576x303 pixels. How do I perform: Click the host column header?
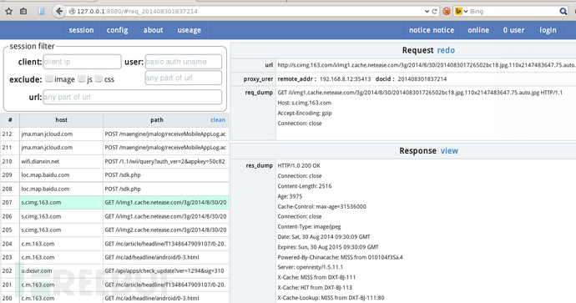(x=61, y=119)
